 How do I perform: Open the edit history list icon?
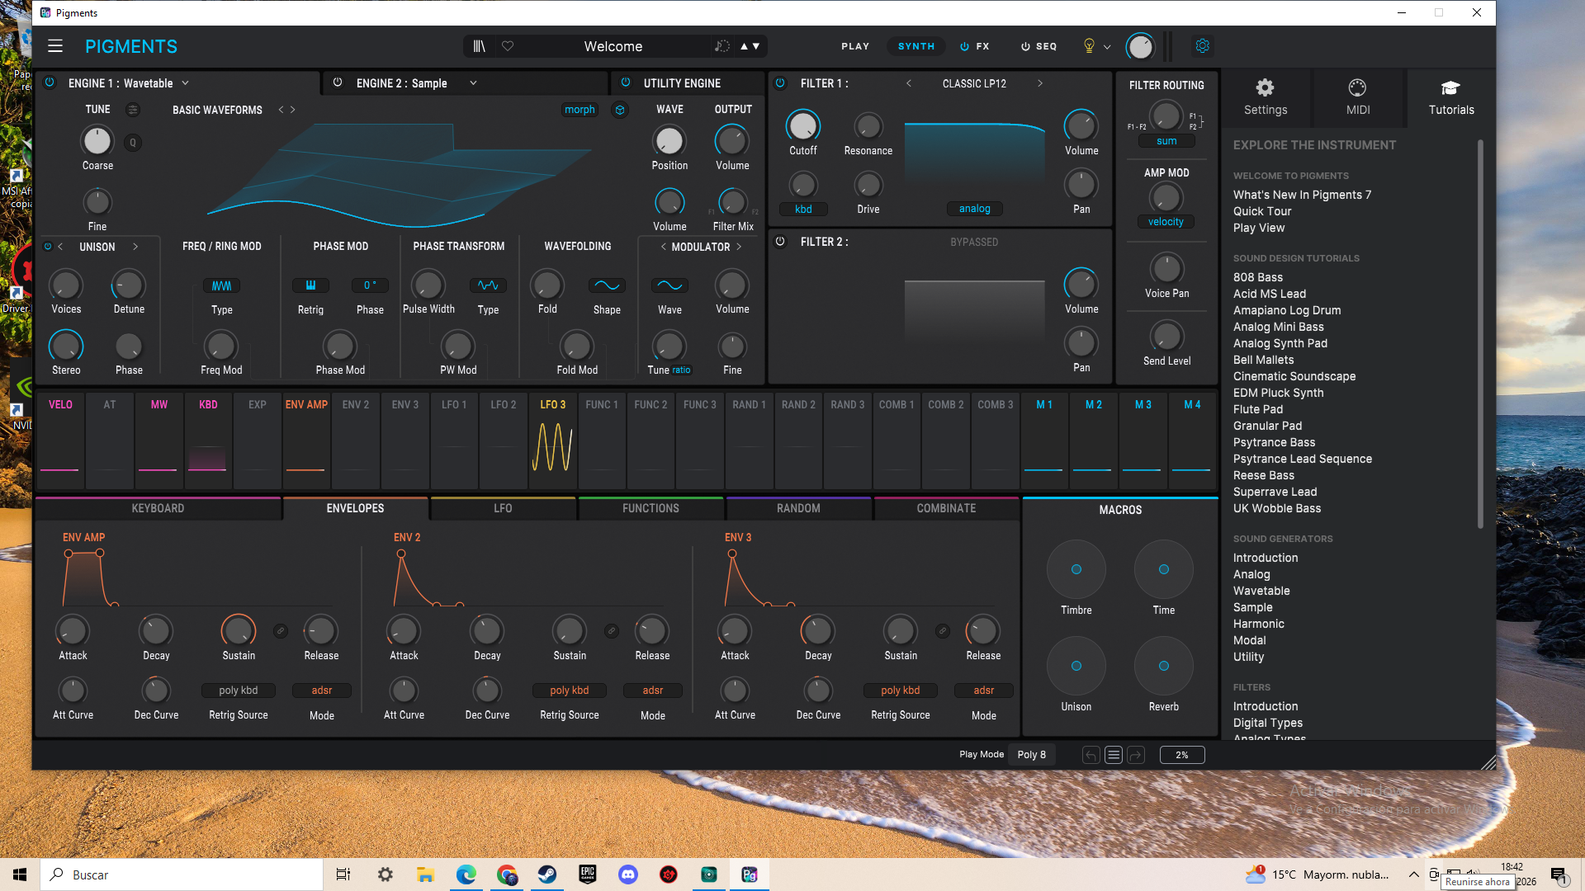1113,755
